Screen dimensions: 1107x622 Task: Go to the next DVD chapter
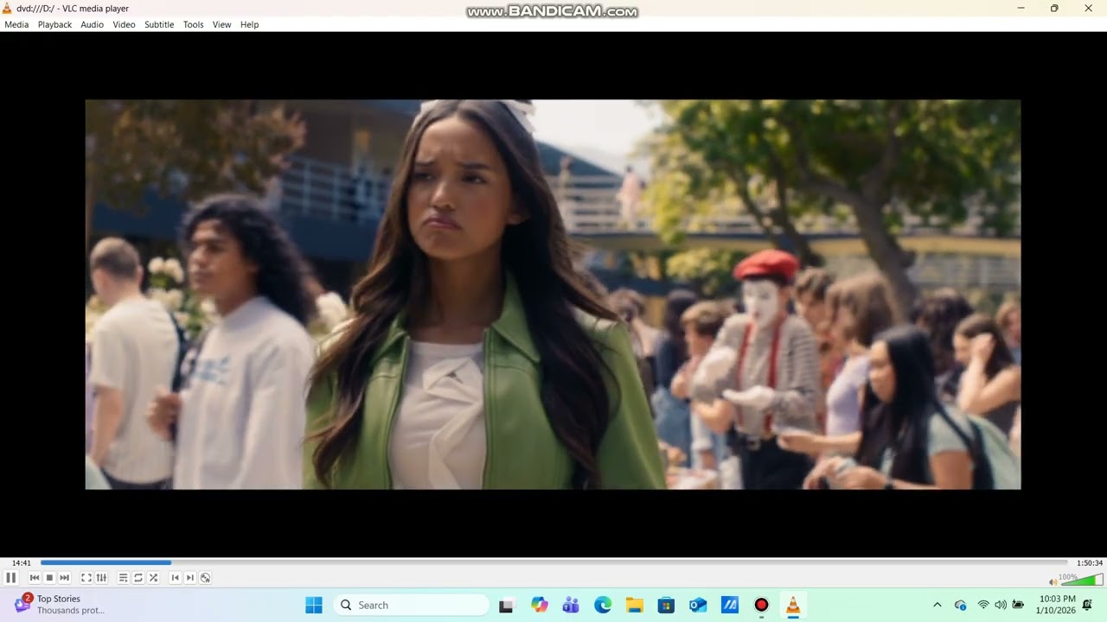coord(190,578)
